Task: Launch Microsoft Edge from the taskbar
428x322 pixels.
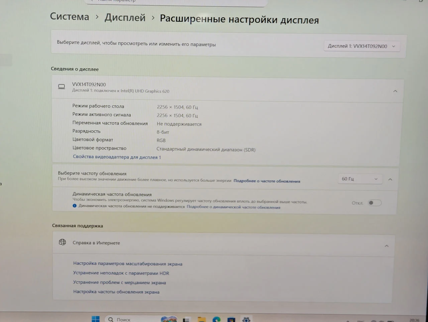Action: click(x=216, y=319)
